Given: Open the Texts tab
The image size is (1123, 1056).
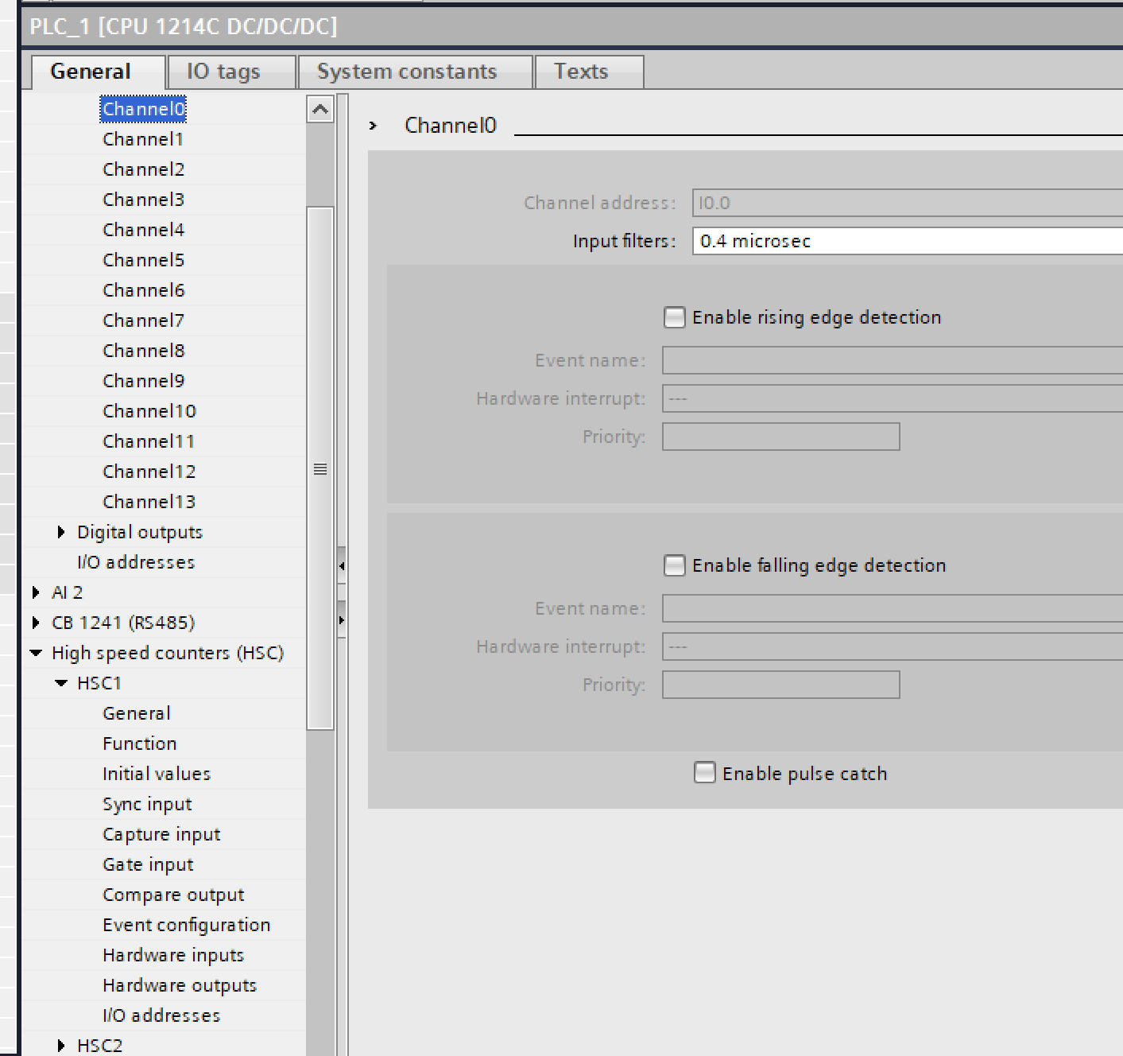Looking at the screenshot, I should click(581, 72).
